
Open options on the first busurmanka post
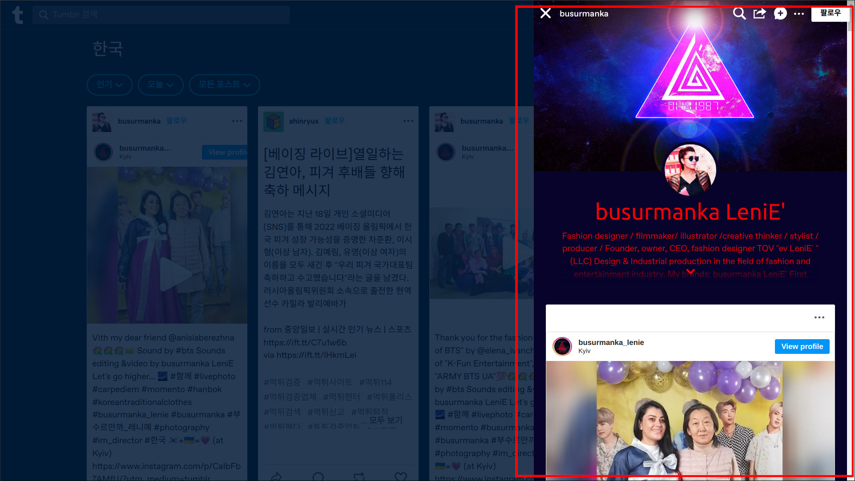(x=237, y=121)
